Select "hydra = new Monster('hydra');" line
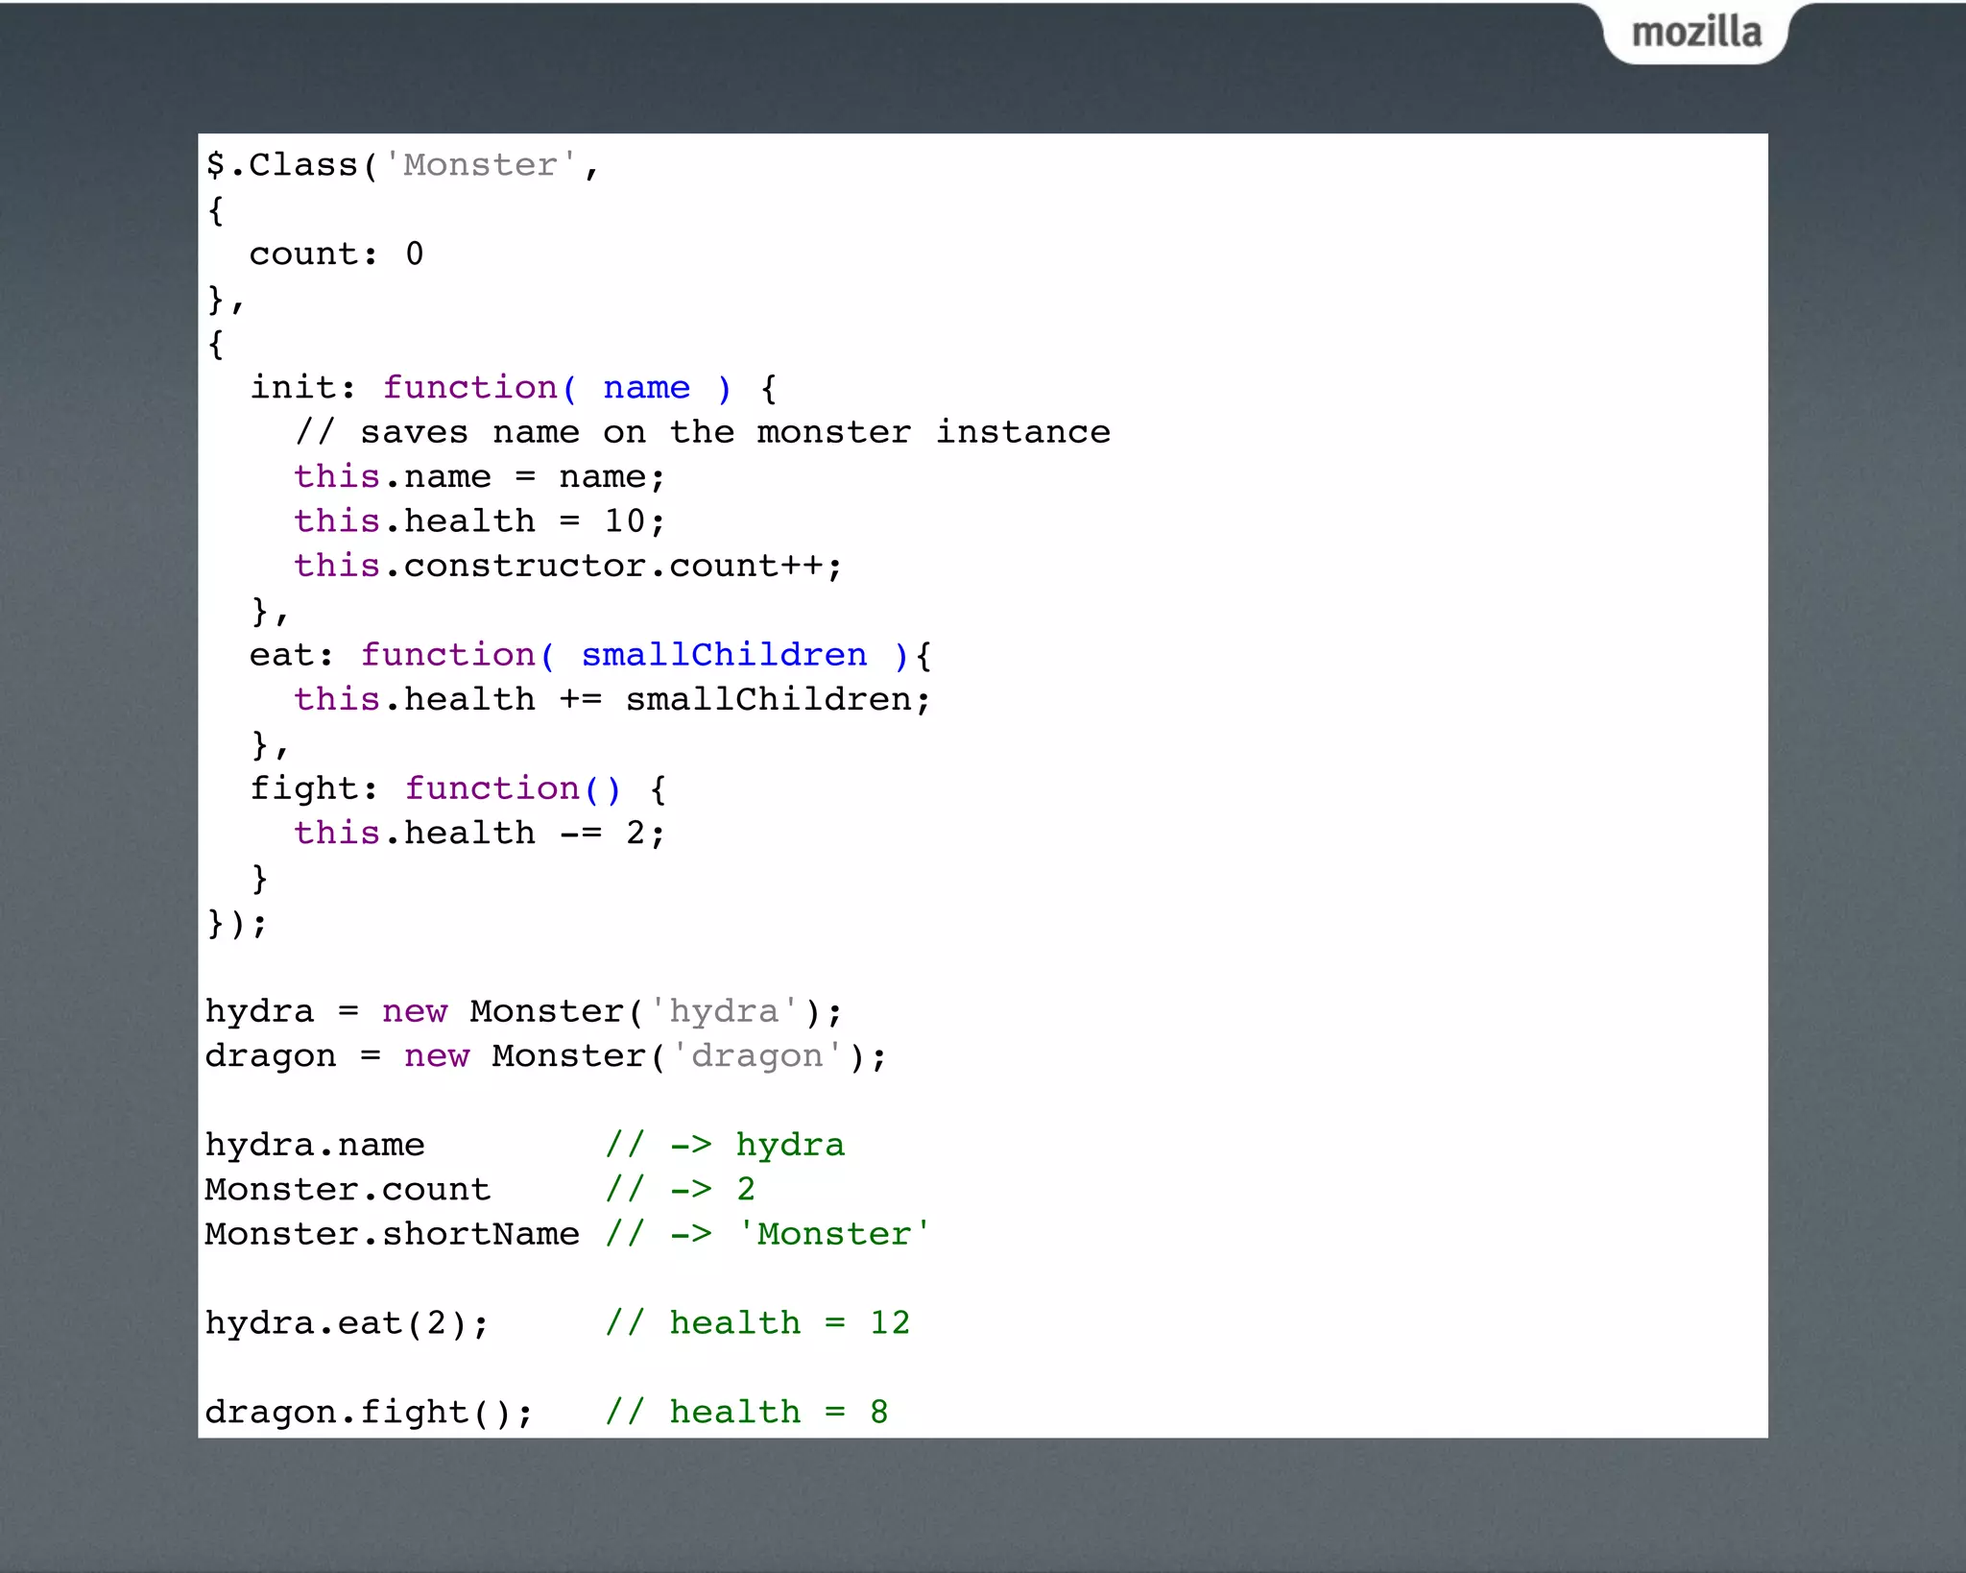1966x1573 pixels. point(524,1011)
